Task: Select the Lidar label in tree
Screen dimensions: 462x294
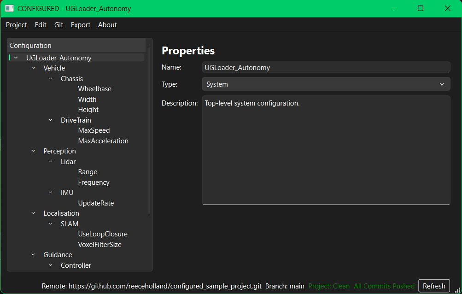Action: 68,162
